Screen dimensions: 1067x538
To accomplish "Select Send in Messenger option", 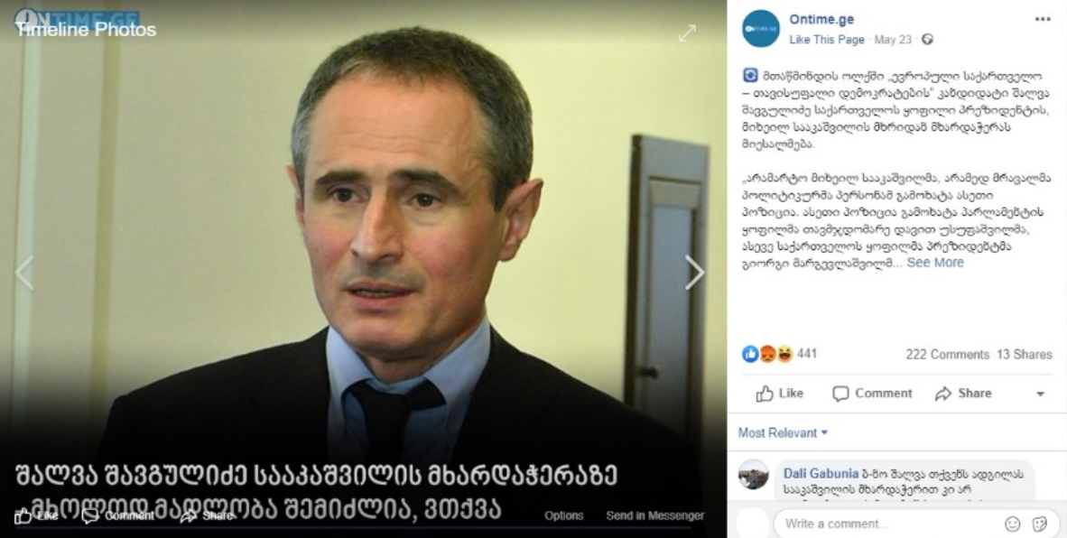I will tap(654, 515).
